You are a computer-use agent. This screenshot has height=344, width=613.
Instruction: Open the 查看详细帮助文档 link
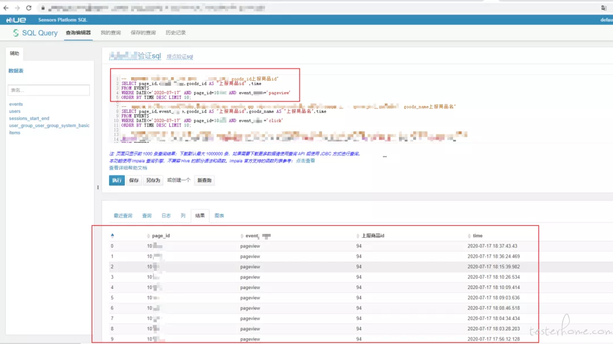click(128, 167)
